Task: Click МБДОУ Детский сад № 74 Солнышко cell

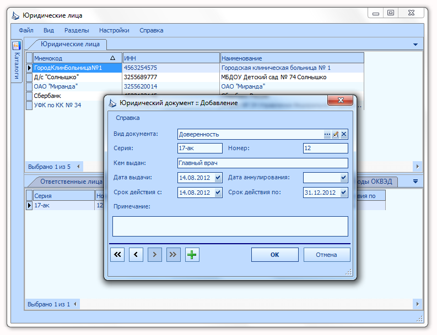Action: pos(292,77)
